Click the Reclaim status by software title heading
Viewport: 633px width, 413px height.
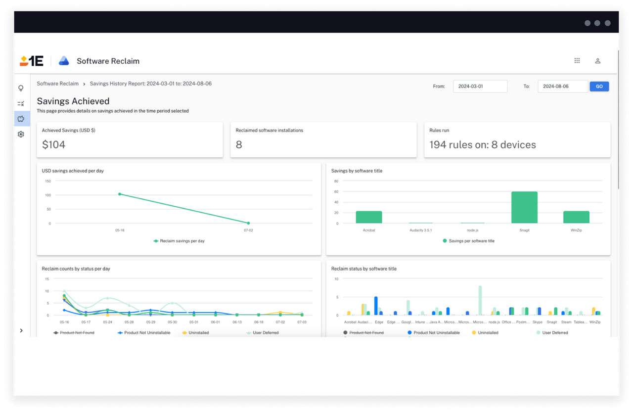click(x=364, y=269)
